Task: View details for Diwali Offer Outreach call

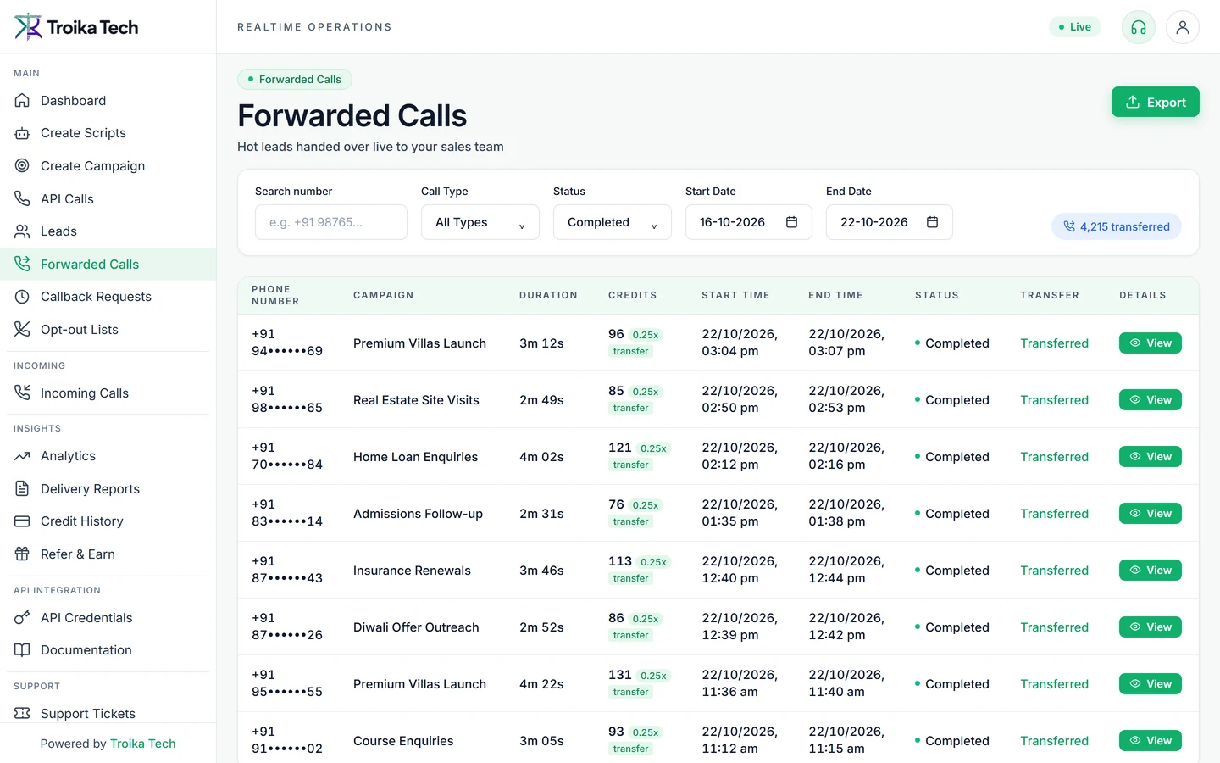Action: [1151, 627]
